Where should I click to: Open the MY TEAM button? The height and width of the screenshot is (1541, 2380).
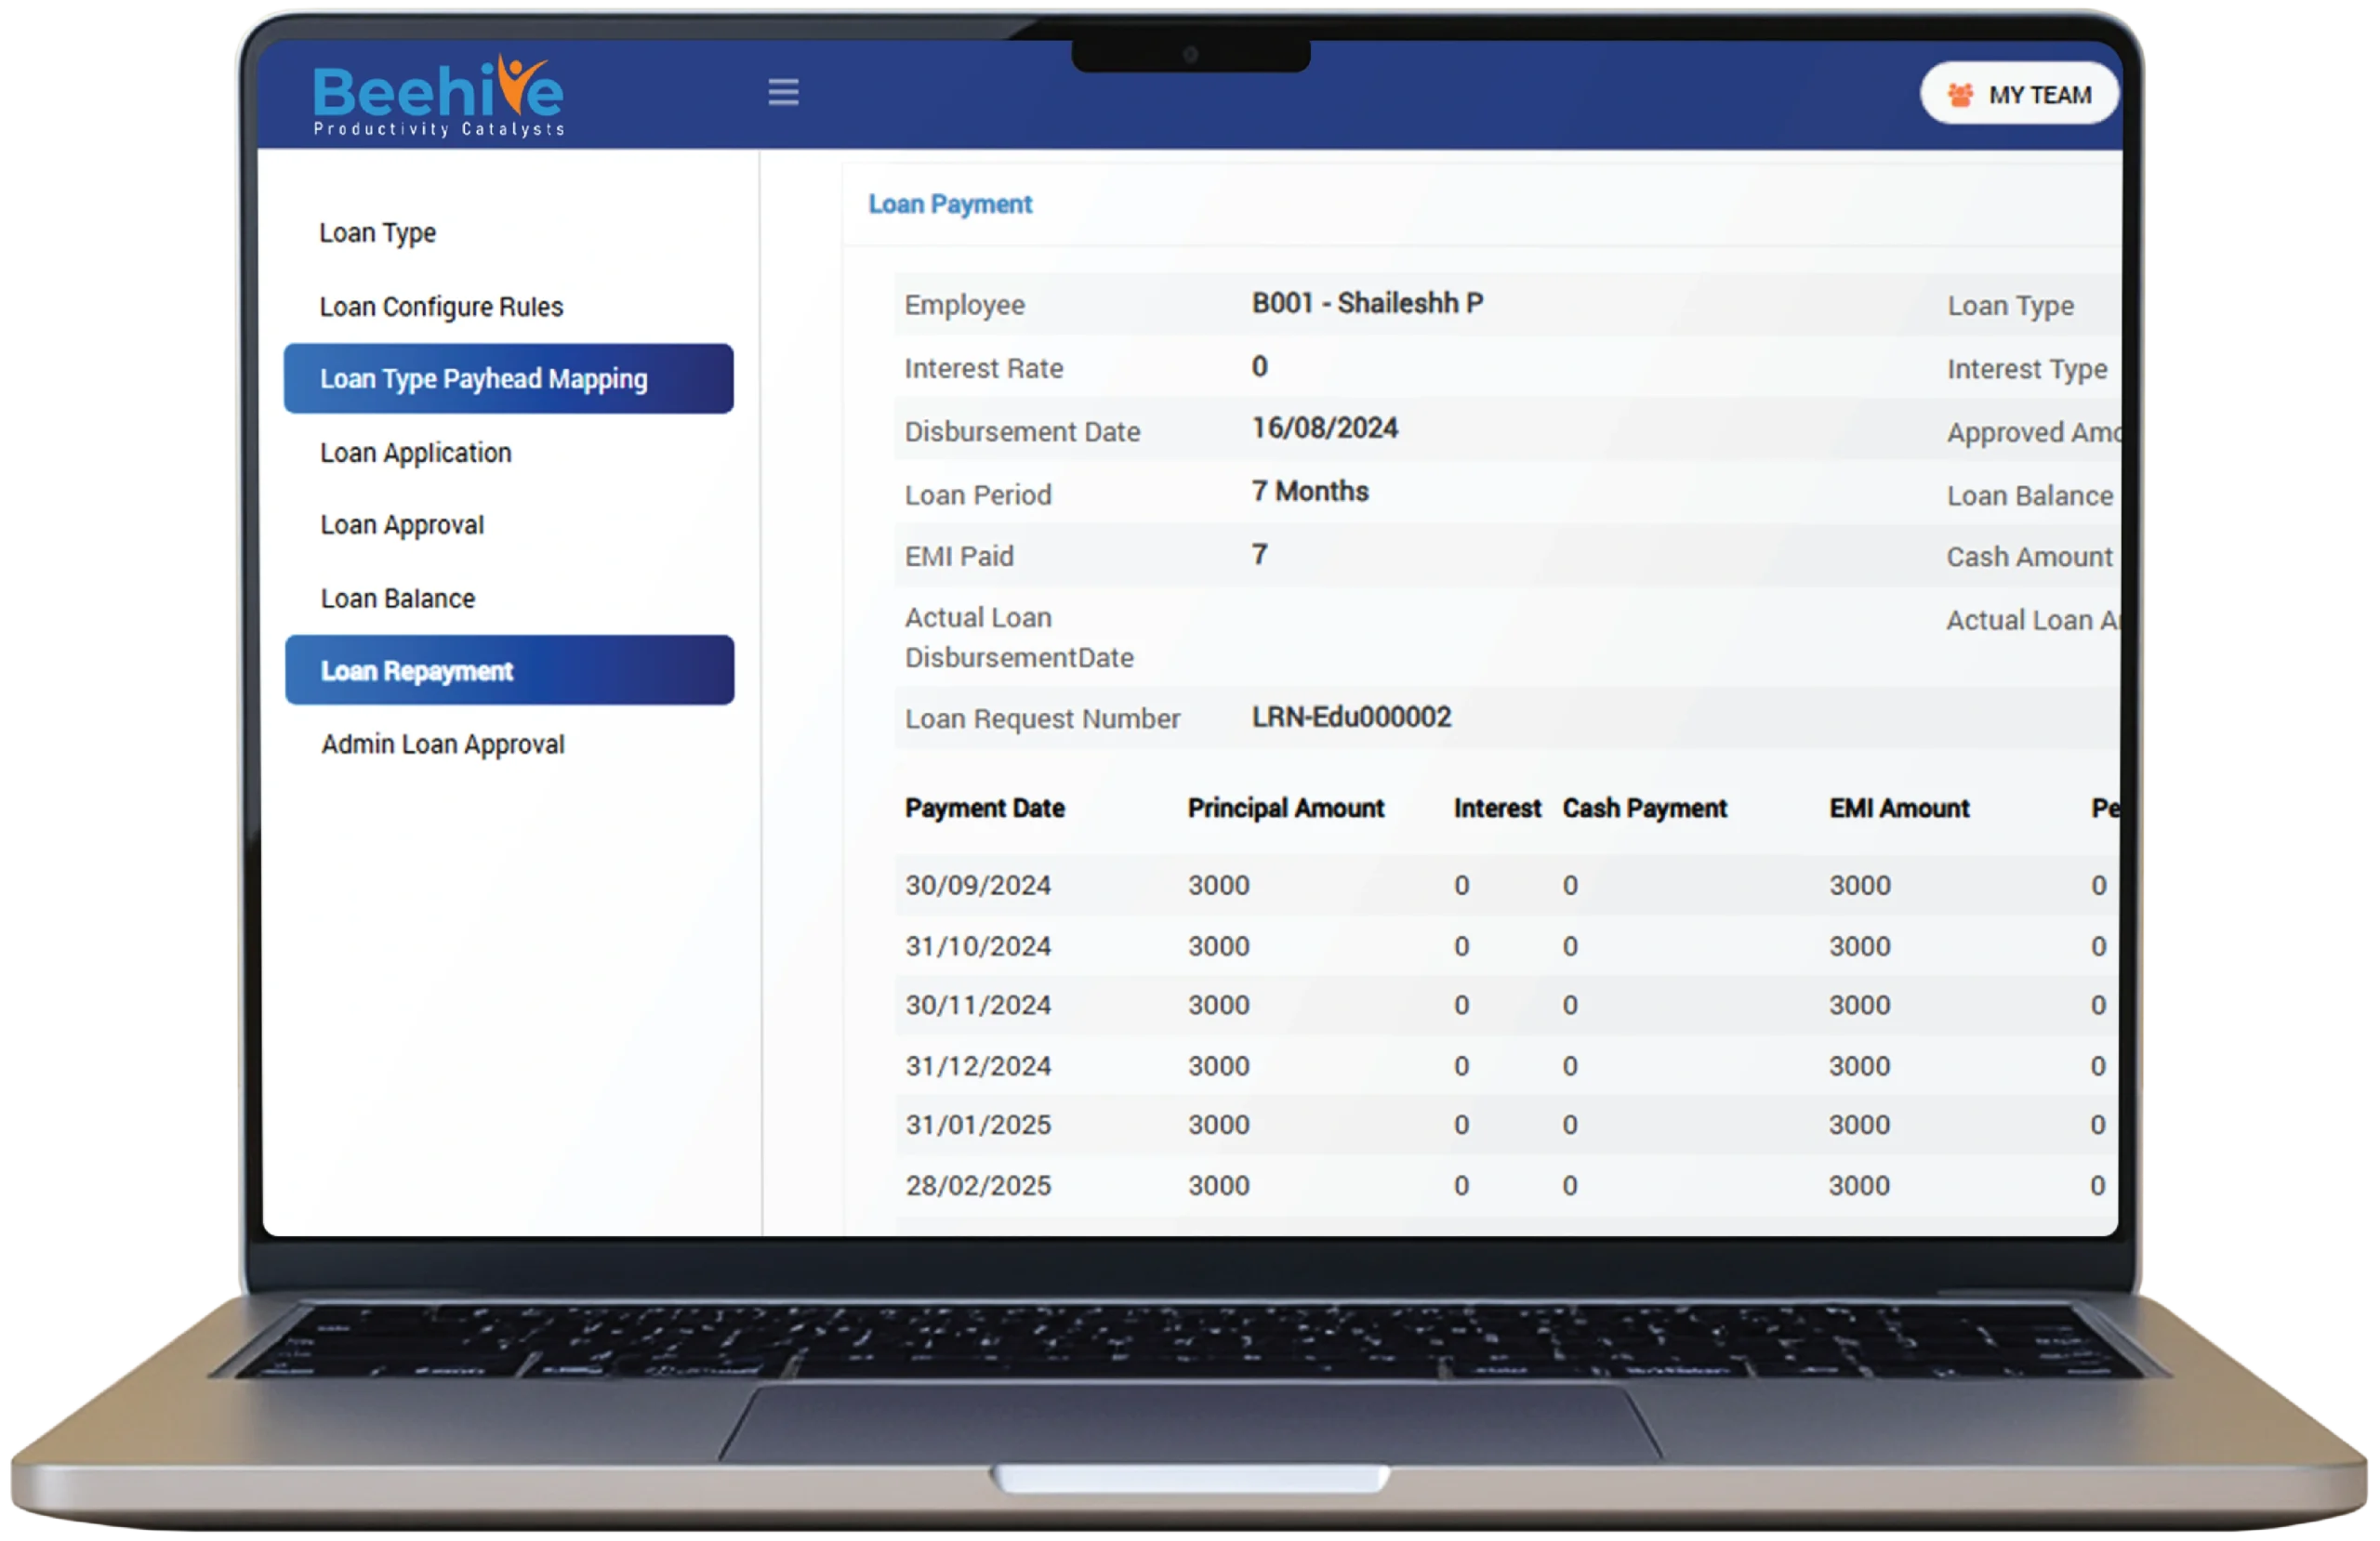click(x=2019, y=95)
